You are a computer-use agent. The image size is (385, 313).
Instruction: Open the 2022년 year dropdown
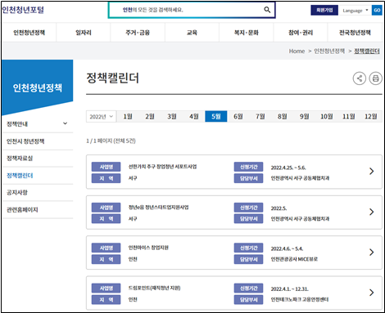(x=101, y=116)
